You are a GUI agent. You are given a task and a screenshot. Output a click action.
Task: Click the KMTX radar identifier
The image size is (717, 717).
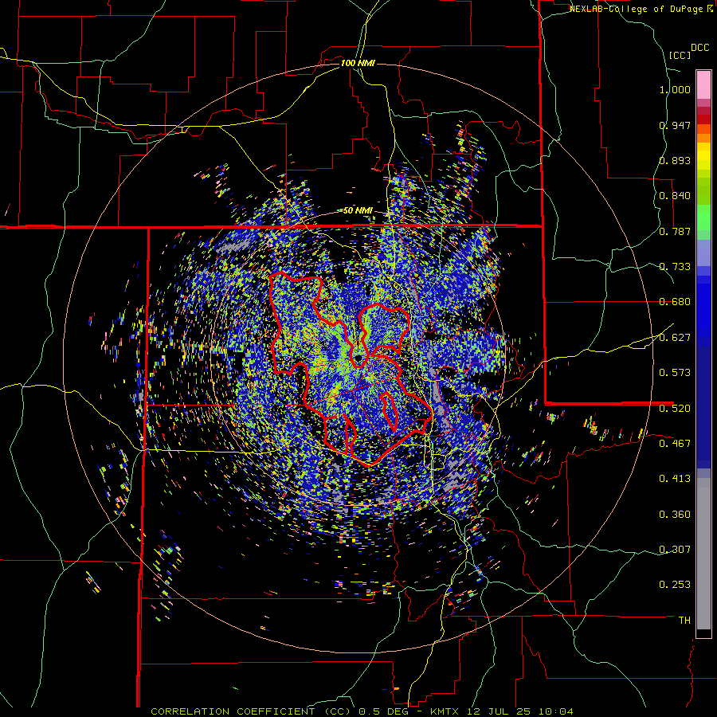tap(445, 711)
